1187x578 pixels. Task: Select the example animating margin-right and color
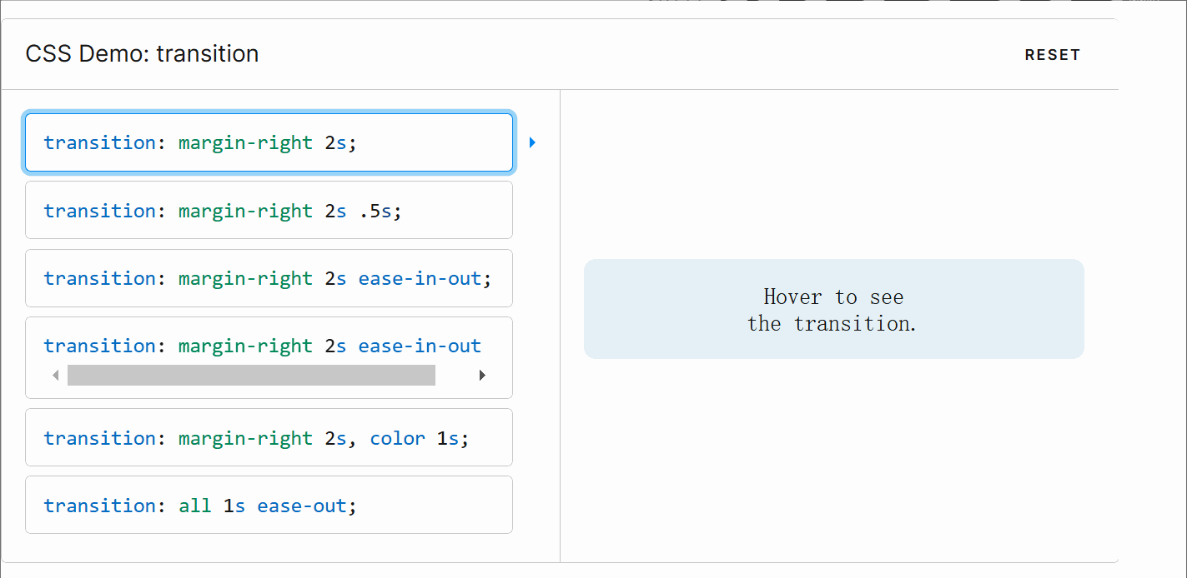click(269, 437)
